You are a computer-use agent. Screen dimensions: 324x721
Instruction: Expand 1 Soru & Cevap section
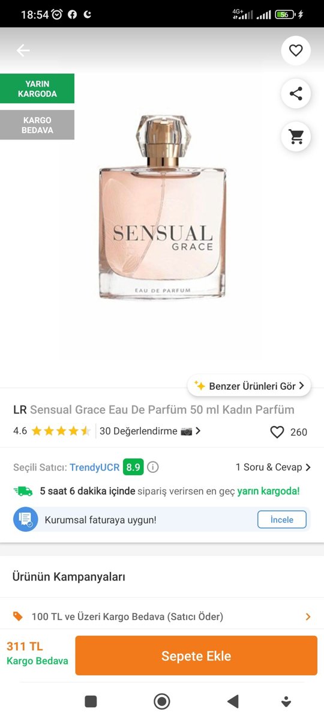[274, 467]
